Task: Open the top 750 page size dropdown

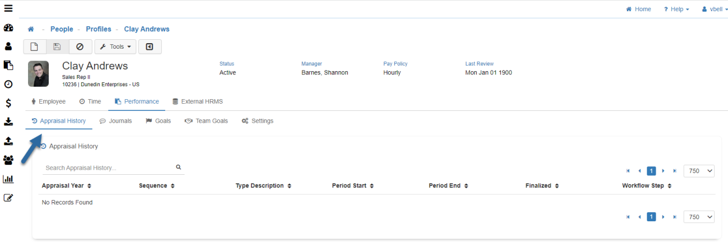Action: tap(698, 171)
